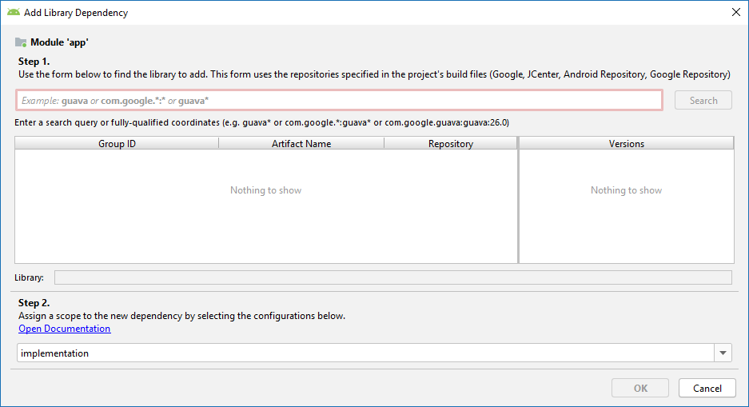Sort by Artifact Name column header

301,143
